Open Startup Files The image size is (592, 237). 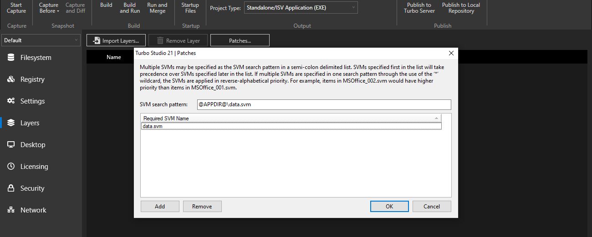[x=190, y=8]
